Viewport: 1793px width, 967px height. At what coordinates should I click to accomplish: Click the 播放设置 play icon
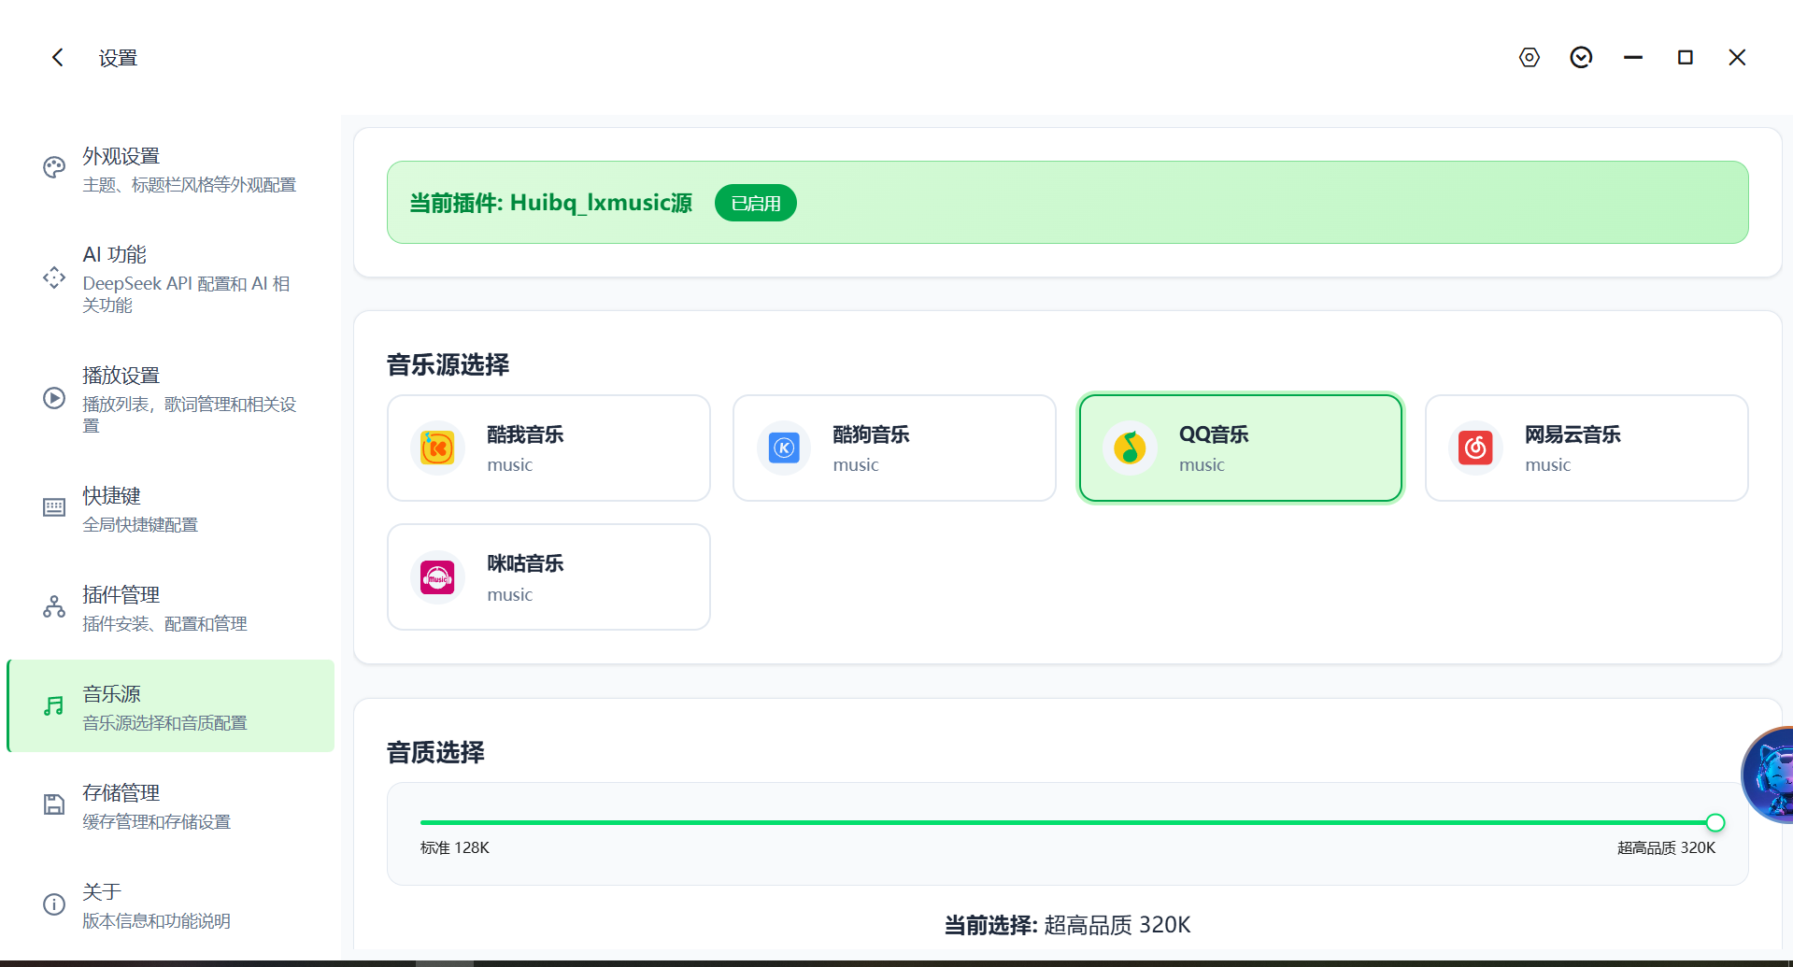(x=53, y=397)
